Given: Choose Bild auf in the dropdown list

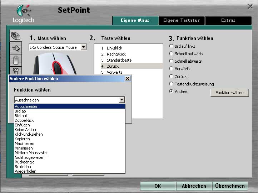Looking at the screenshot, I should [x=70, y=116].
